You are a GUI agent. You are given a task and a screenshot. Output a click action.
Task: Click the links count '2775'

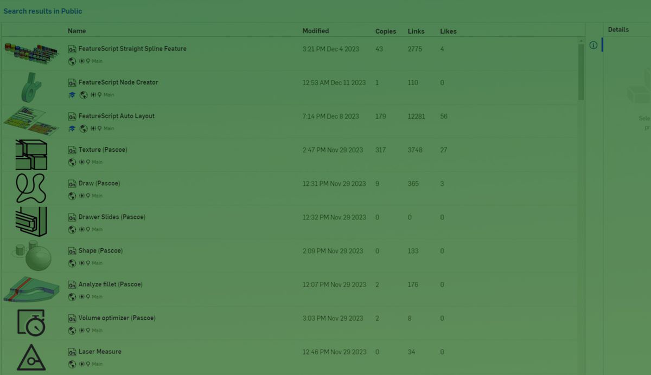click(x=415, y=49)
